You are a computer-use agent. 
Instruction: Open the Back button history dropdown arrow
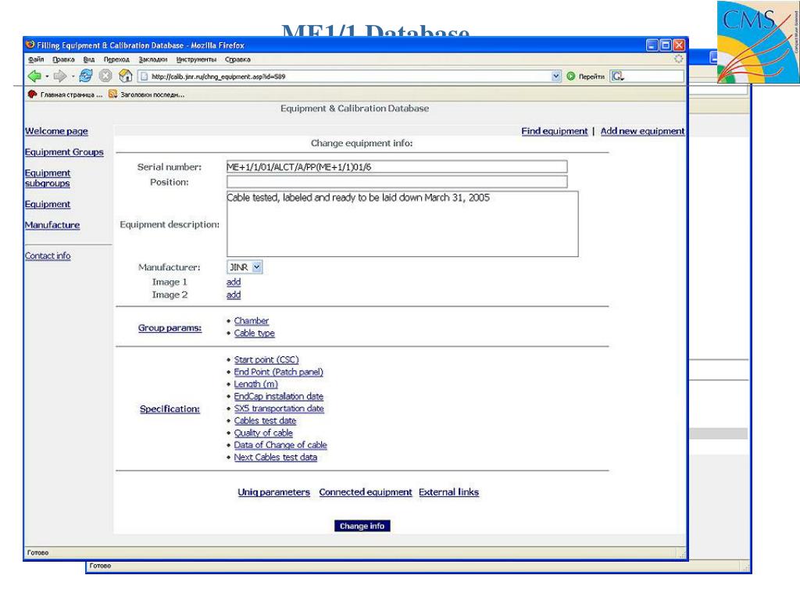click(47, 77)
